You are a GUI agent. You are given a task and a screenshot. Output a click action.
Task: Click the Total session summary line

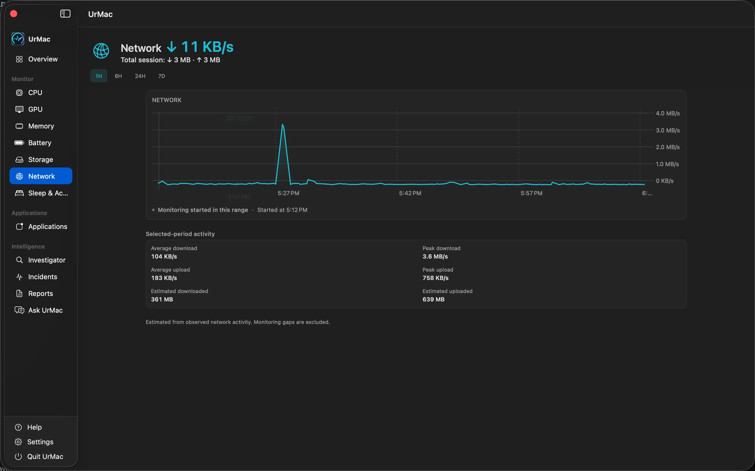pos(170,60)
